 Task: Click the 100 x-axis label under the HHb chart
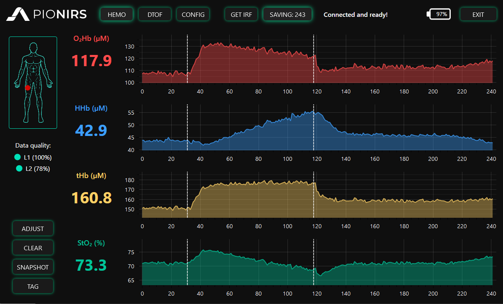pyautogui.click(x=287, y=159)
